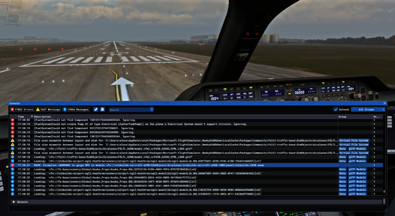Screen dimensions: 395x216
Task: Uncheck the Autoset checkbox
Action: pyautogui.click(x=335, y=110)
